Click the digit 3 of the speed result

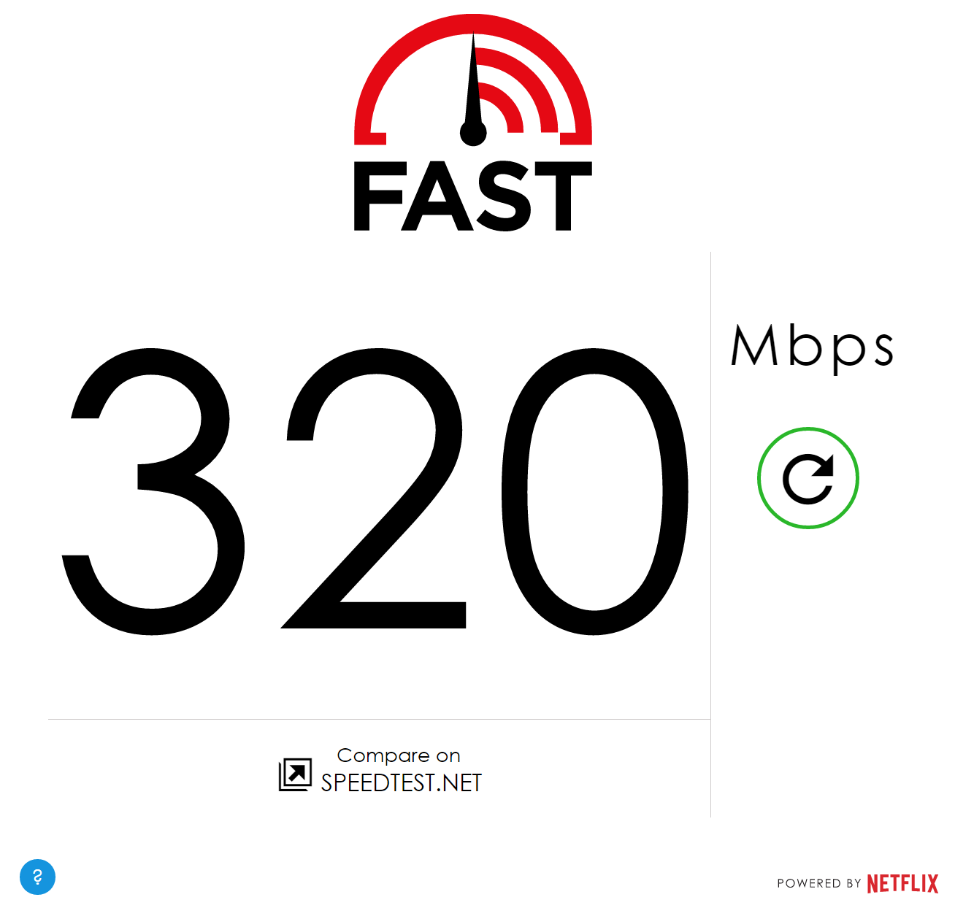point(152,491)
